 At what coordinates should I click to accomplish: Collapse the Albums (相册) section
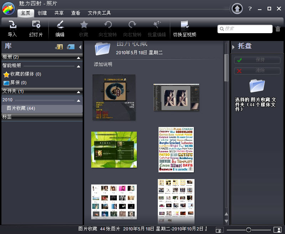point(78,57)
